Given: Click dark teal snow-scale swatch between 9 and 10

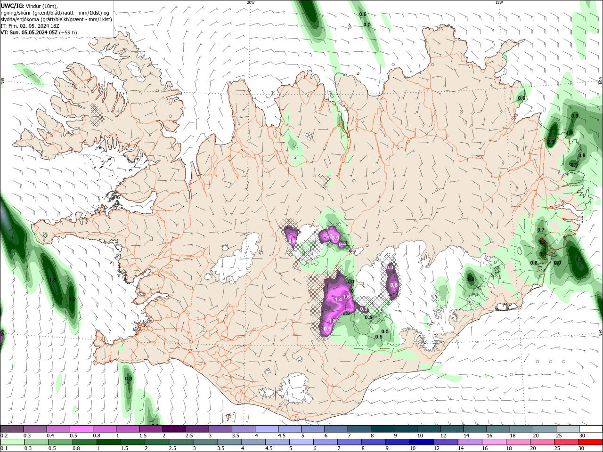Looking at the screenshot, I should click(x=406, y=429).
